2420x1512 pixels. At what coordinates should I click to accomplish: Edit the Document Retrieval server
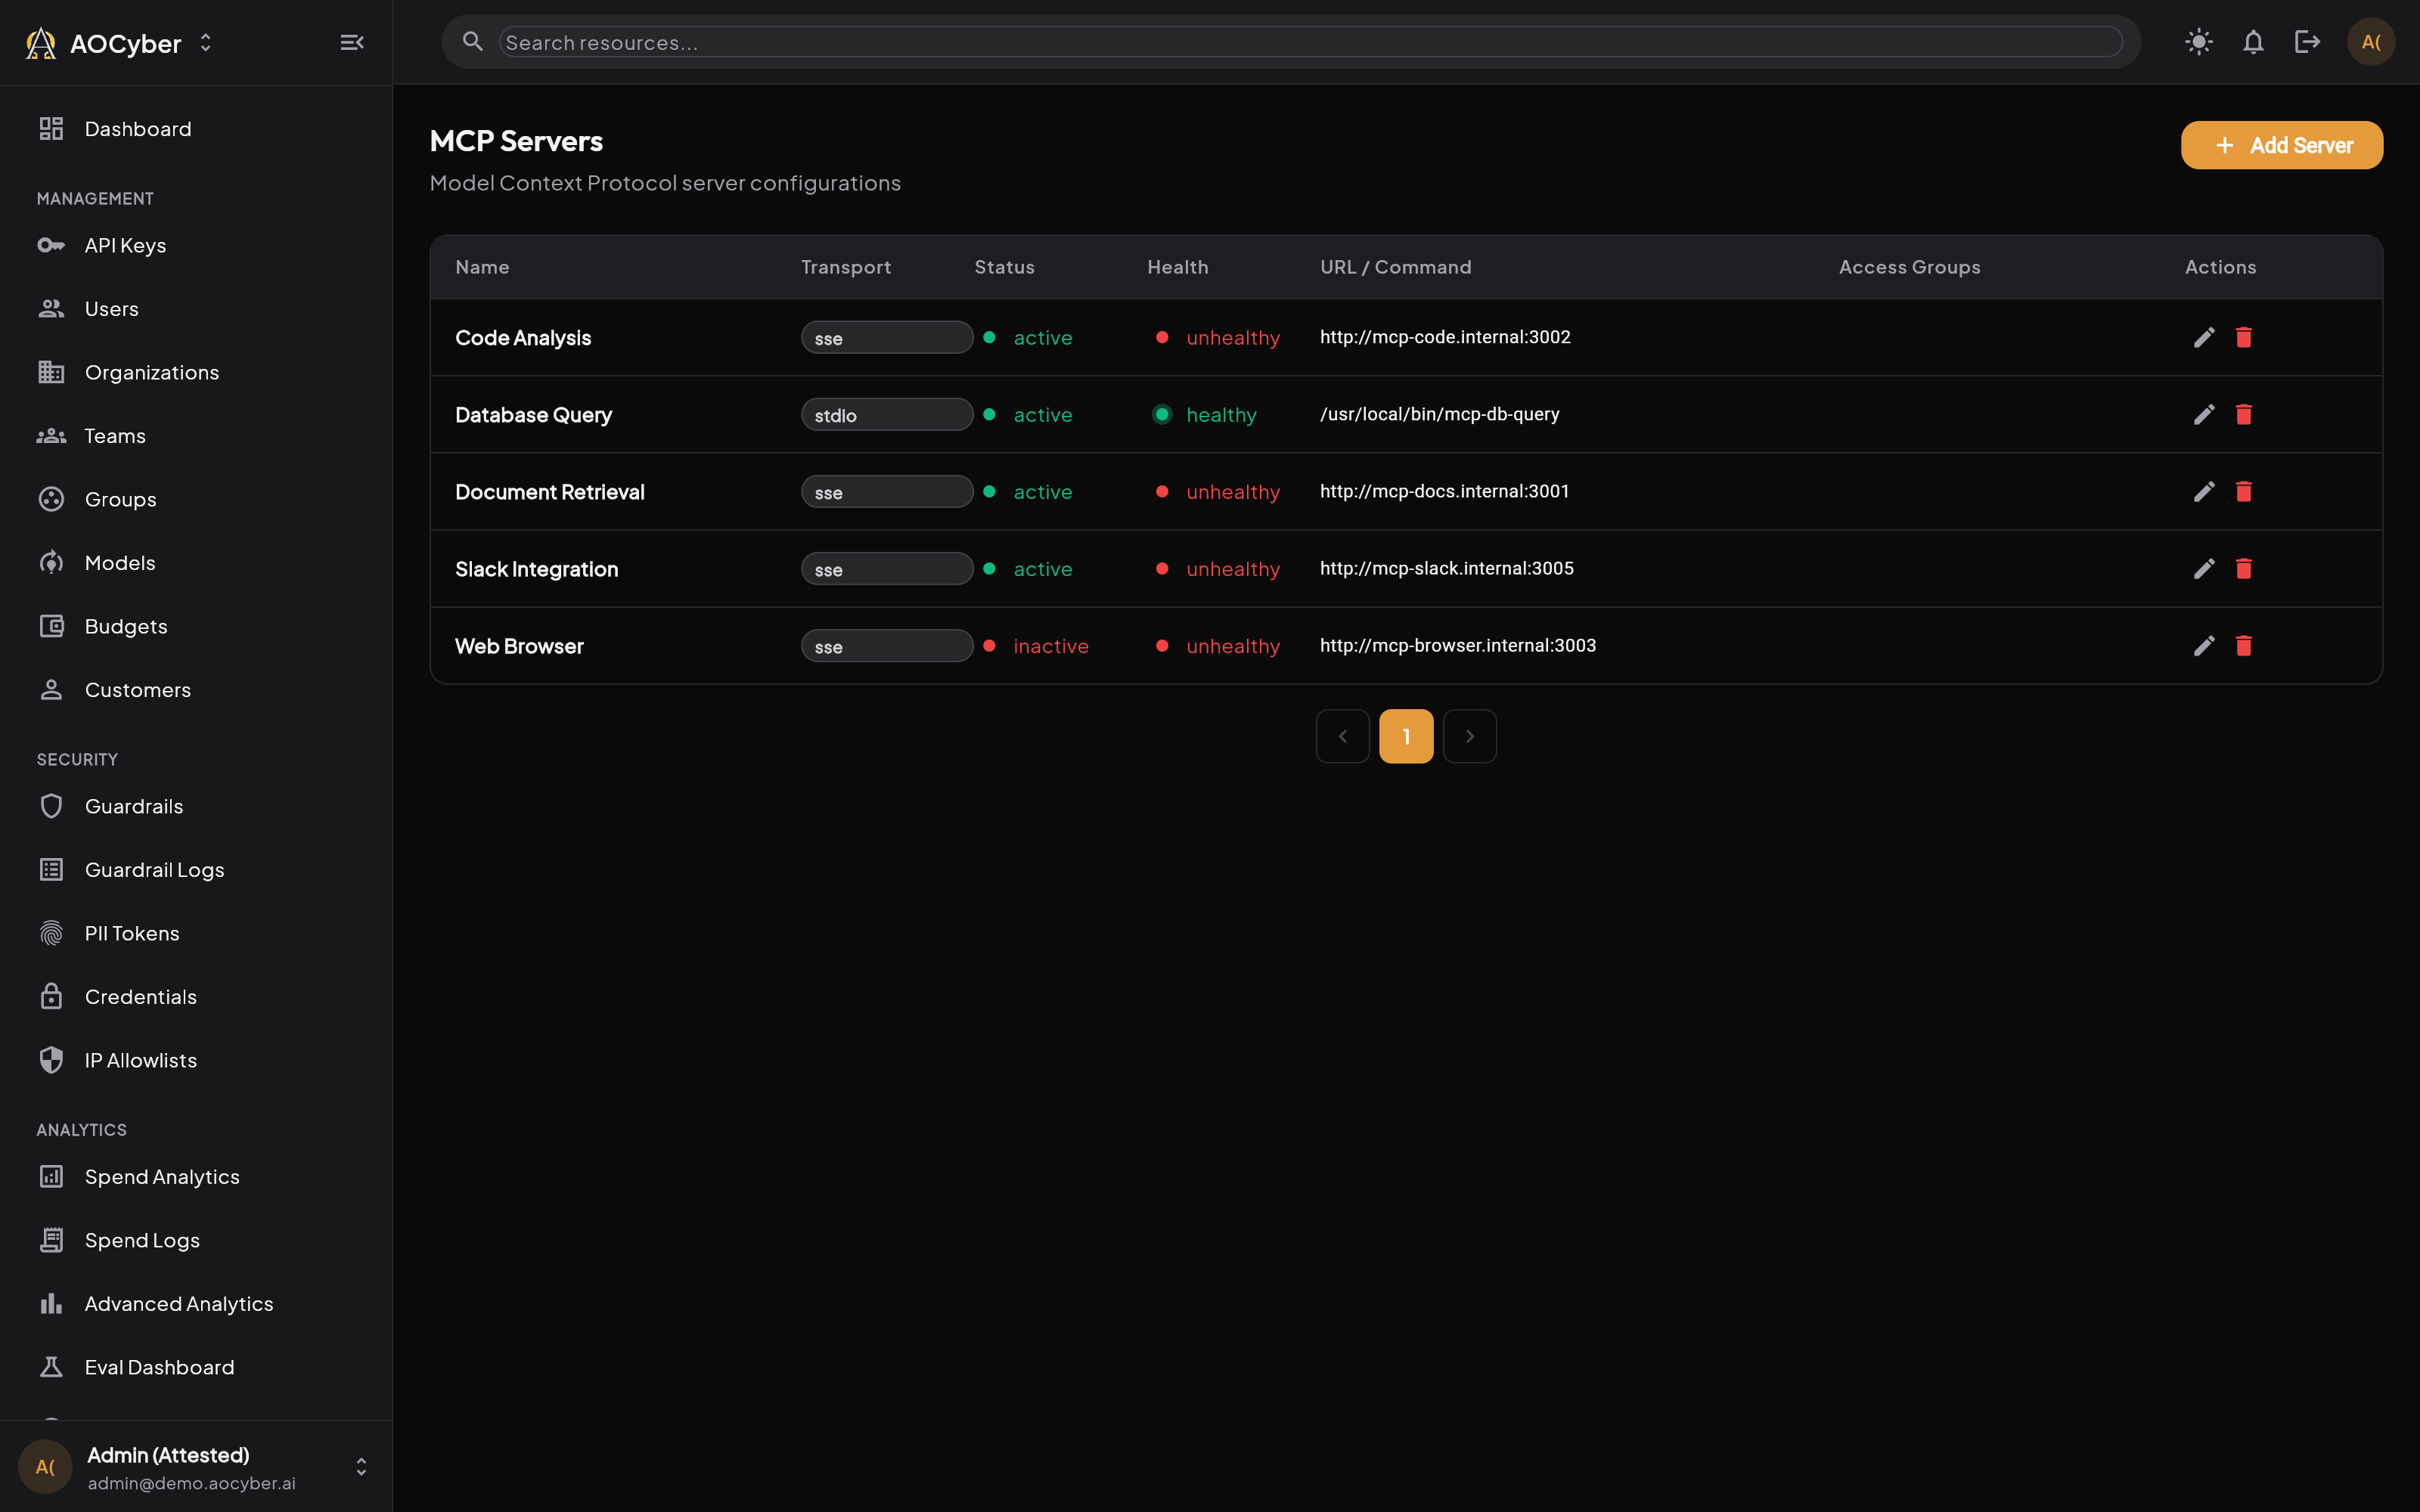point(2204,492)
